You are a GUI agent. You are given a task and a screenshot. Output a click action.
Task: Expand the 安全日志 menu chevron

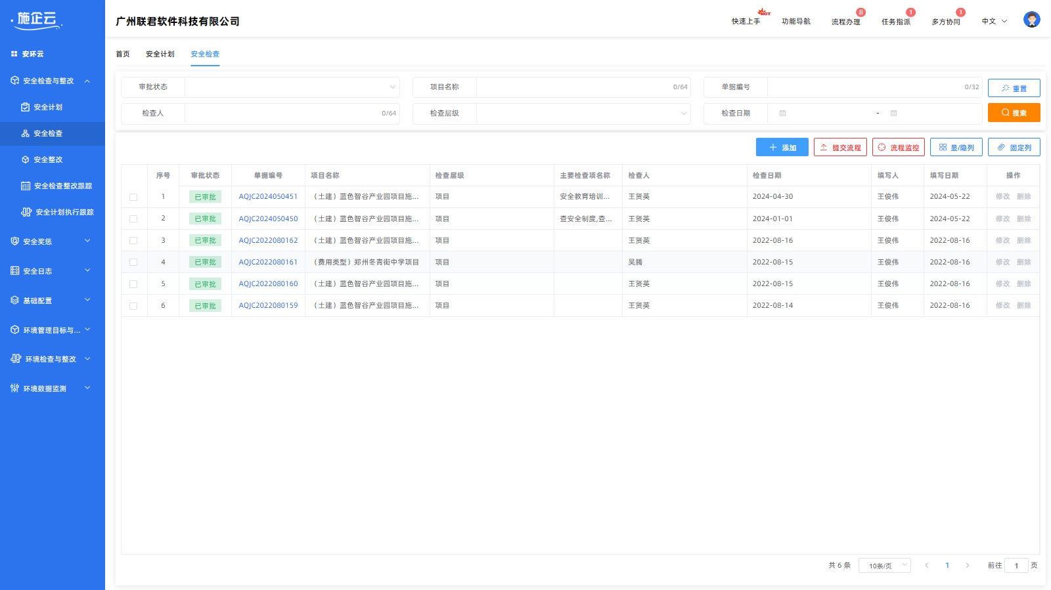coord(87,270)
